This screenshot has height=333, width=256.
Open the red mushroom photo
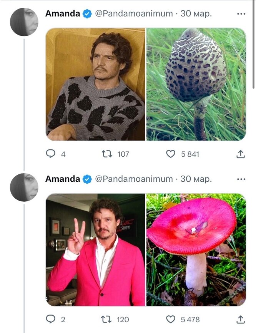pos(196,249)
